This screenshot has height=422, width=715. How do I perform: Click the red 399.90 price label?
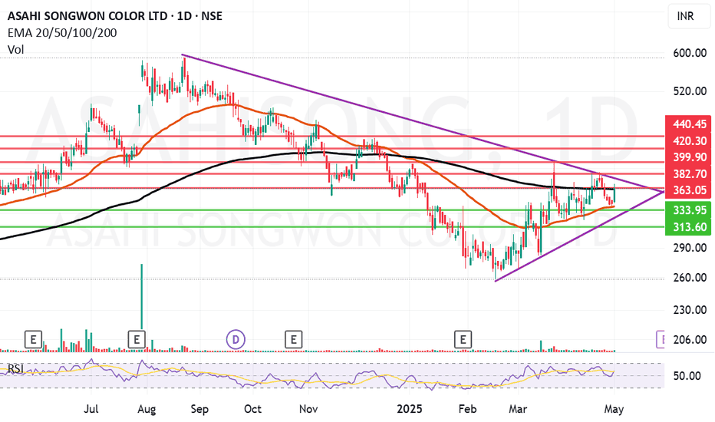pos(688,157)
